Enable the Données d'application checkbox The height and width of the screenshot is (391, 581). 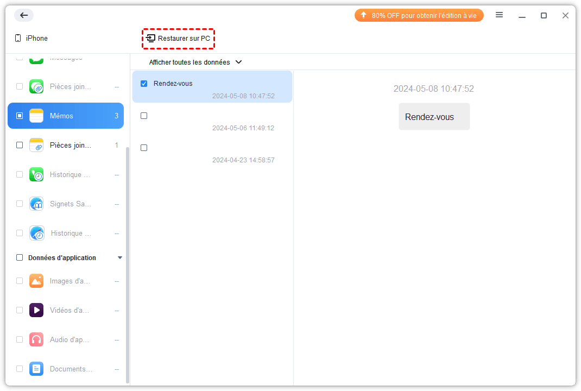pyautogui.click(x=20, y=258)
